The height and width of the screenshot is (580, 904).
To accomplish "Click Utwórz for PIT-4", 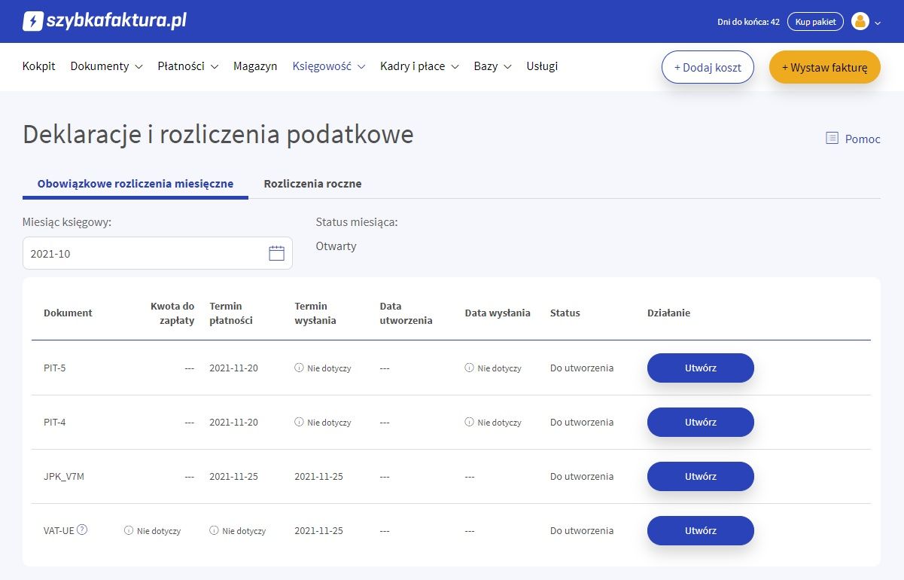I will pyautogui.click(x=701, y=423).
